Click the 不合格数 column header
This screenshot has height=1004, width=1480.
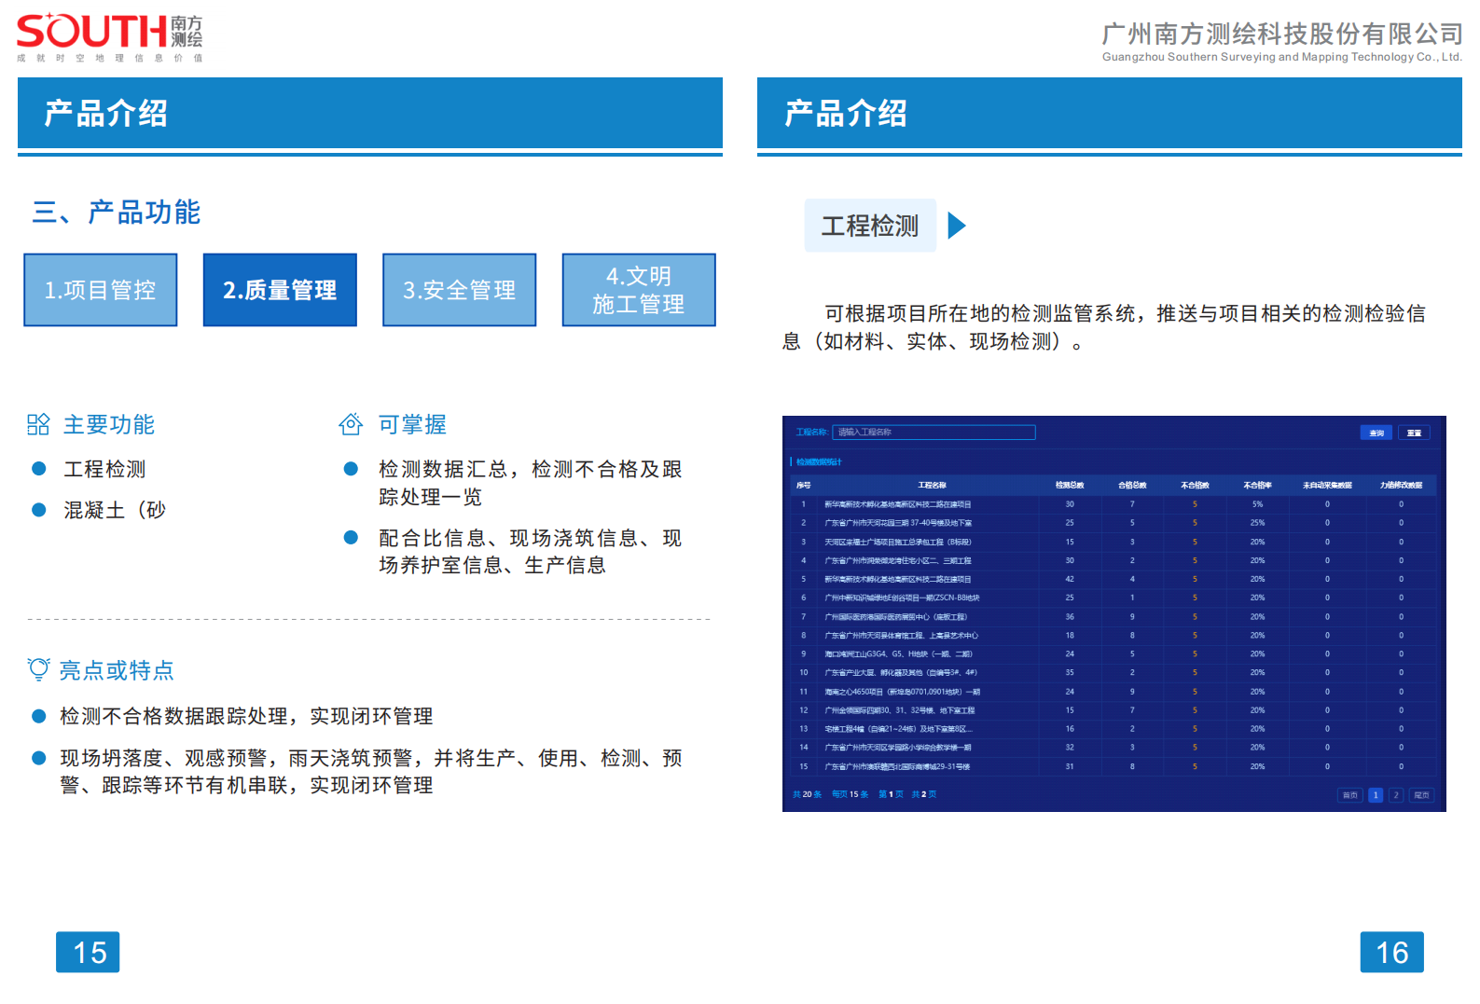pos(1195,486)
